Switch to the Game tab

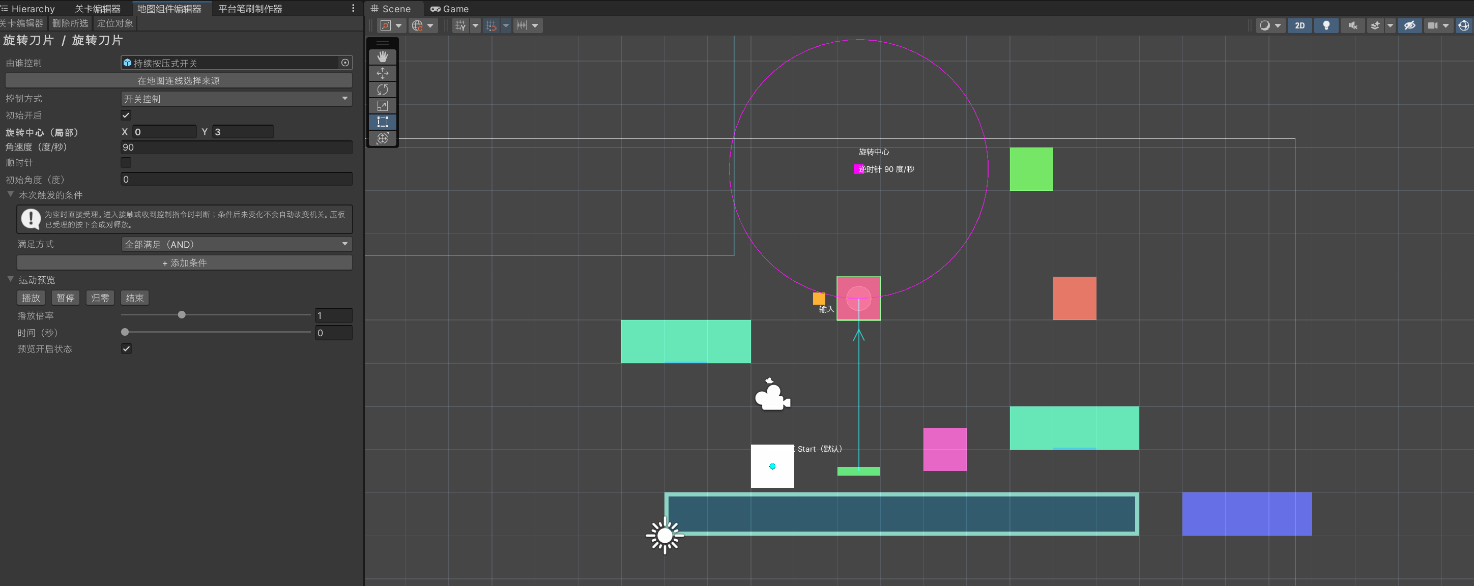[x=449, y=9]
